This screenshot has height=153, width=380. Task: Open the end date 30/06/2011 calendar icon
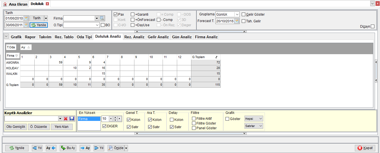26,25
